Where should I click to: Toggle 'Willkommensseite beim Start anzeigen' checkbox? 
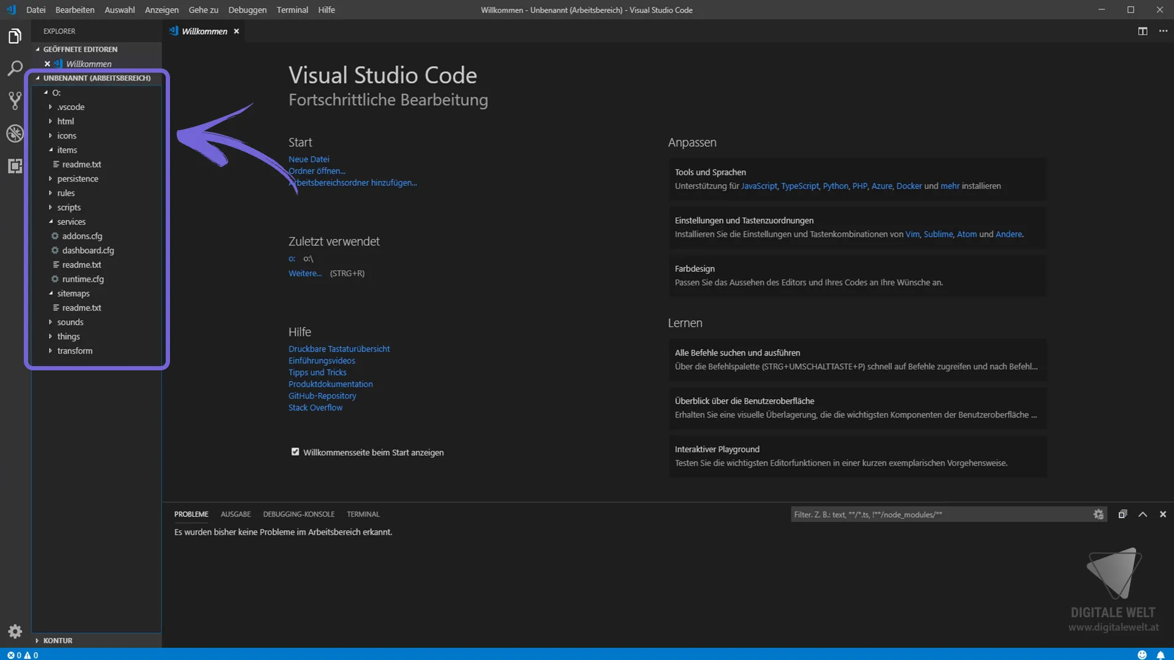click(295, 452)
